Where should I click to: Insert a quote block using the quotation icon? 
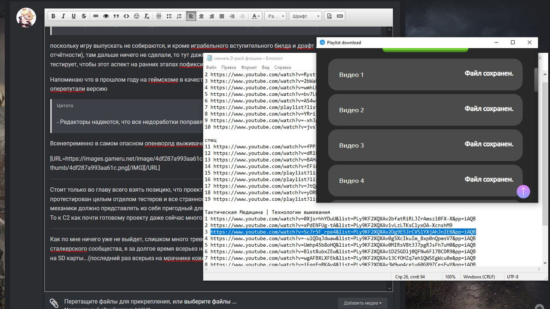(116, 16)
